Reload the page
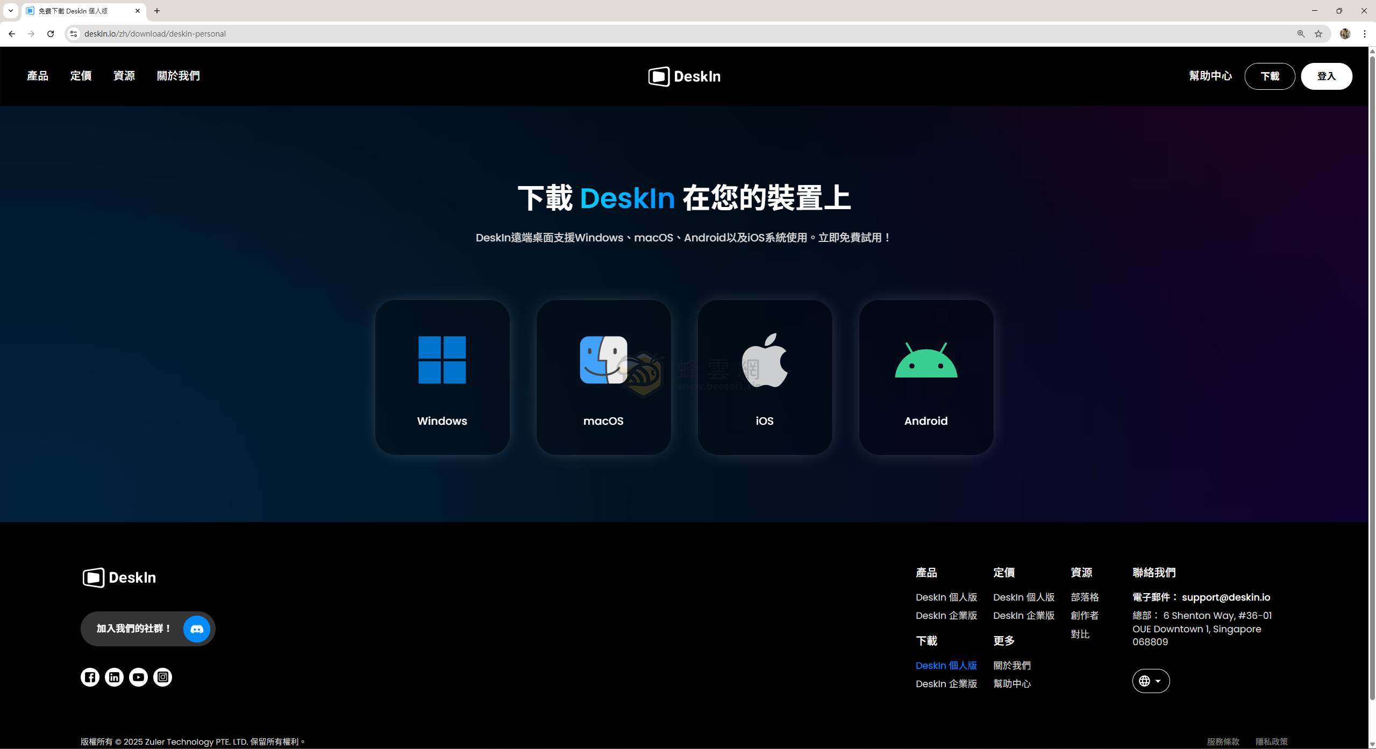 click(x=51, y=34)
